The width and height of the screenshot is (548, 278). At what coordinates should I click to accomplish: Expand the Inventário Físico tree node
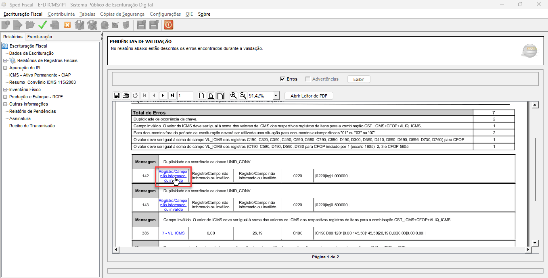[5, 89]
